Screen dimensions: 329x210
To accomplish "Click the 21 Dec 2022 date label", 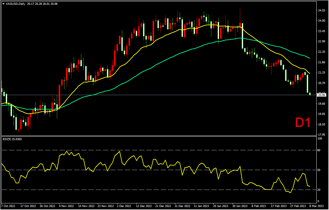I will click(x=163, y=206).
